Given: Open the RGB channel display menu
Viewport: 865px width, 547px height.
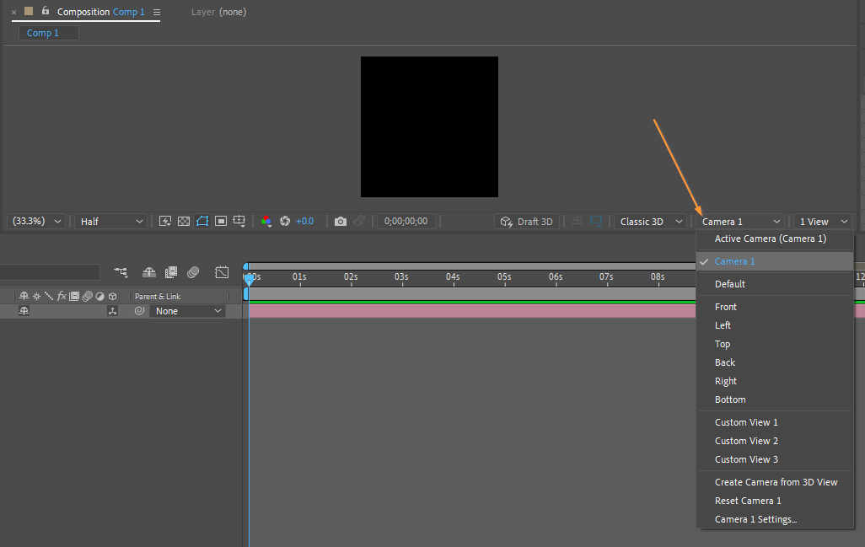Looking at the screenshot, I should point(266,221).
